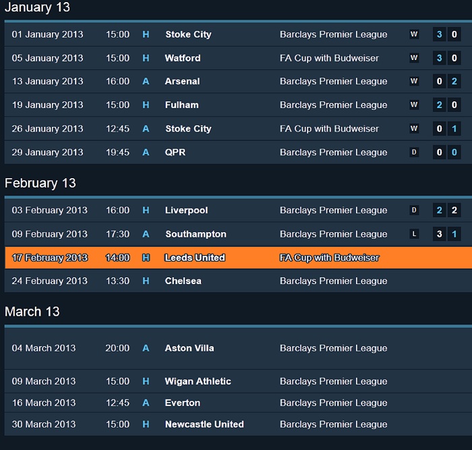
Task: Select the Stoke City FA Cup away match on 26 January
Action: 238,129
